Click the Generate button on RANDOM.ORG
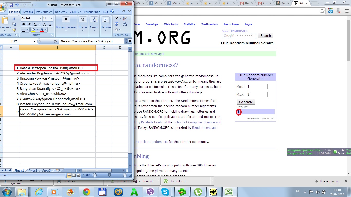 point(246,102)
